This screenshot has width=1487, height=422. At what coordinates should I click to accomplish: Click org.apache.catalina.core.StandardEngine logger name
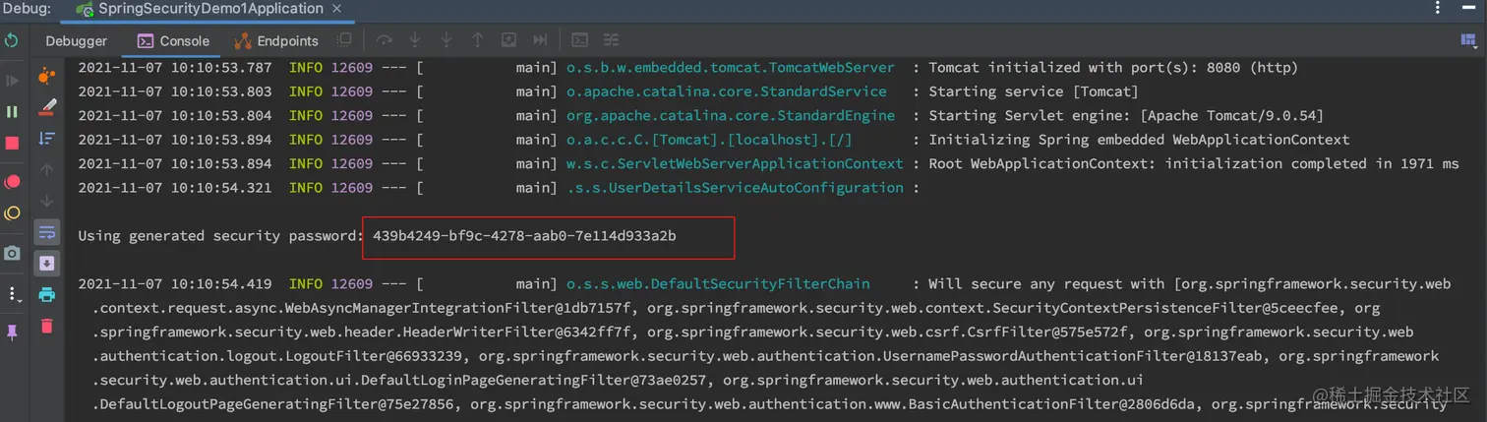pyautogui.click(x=731, y=115)
